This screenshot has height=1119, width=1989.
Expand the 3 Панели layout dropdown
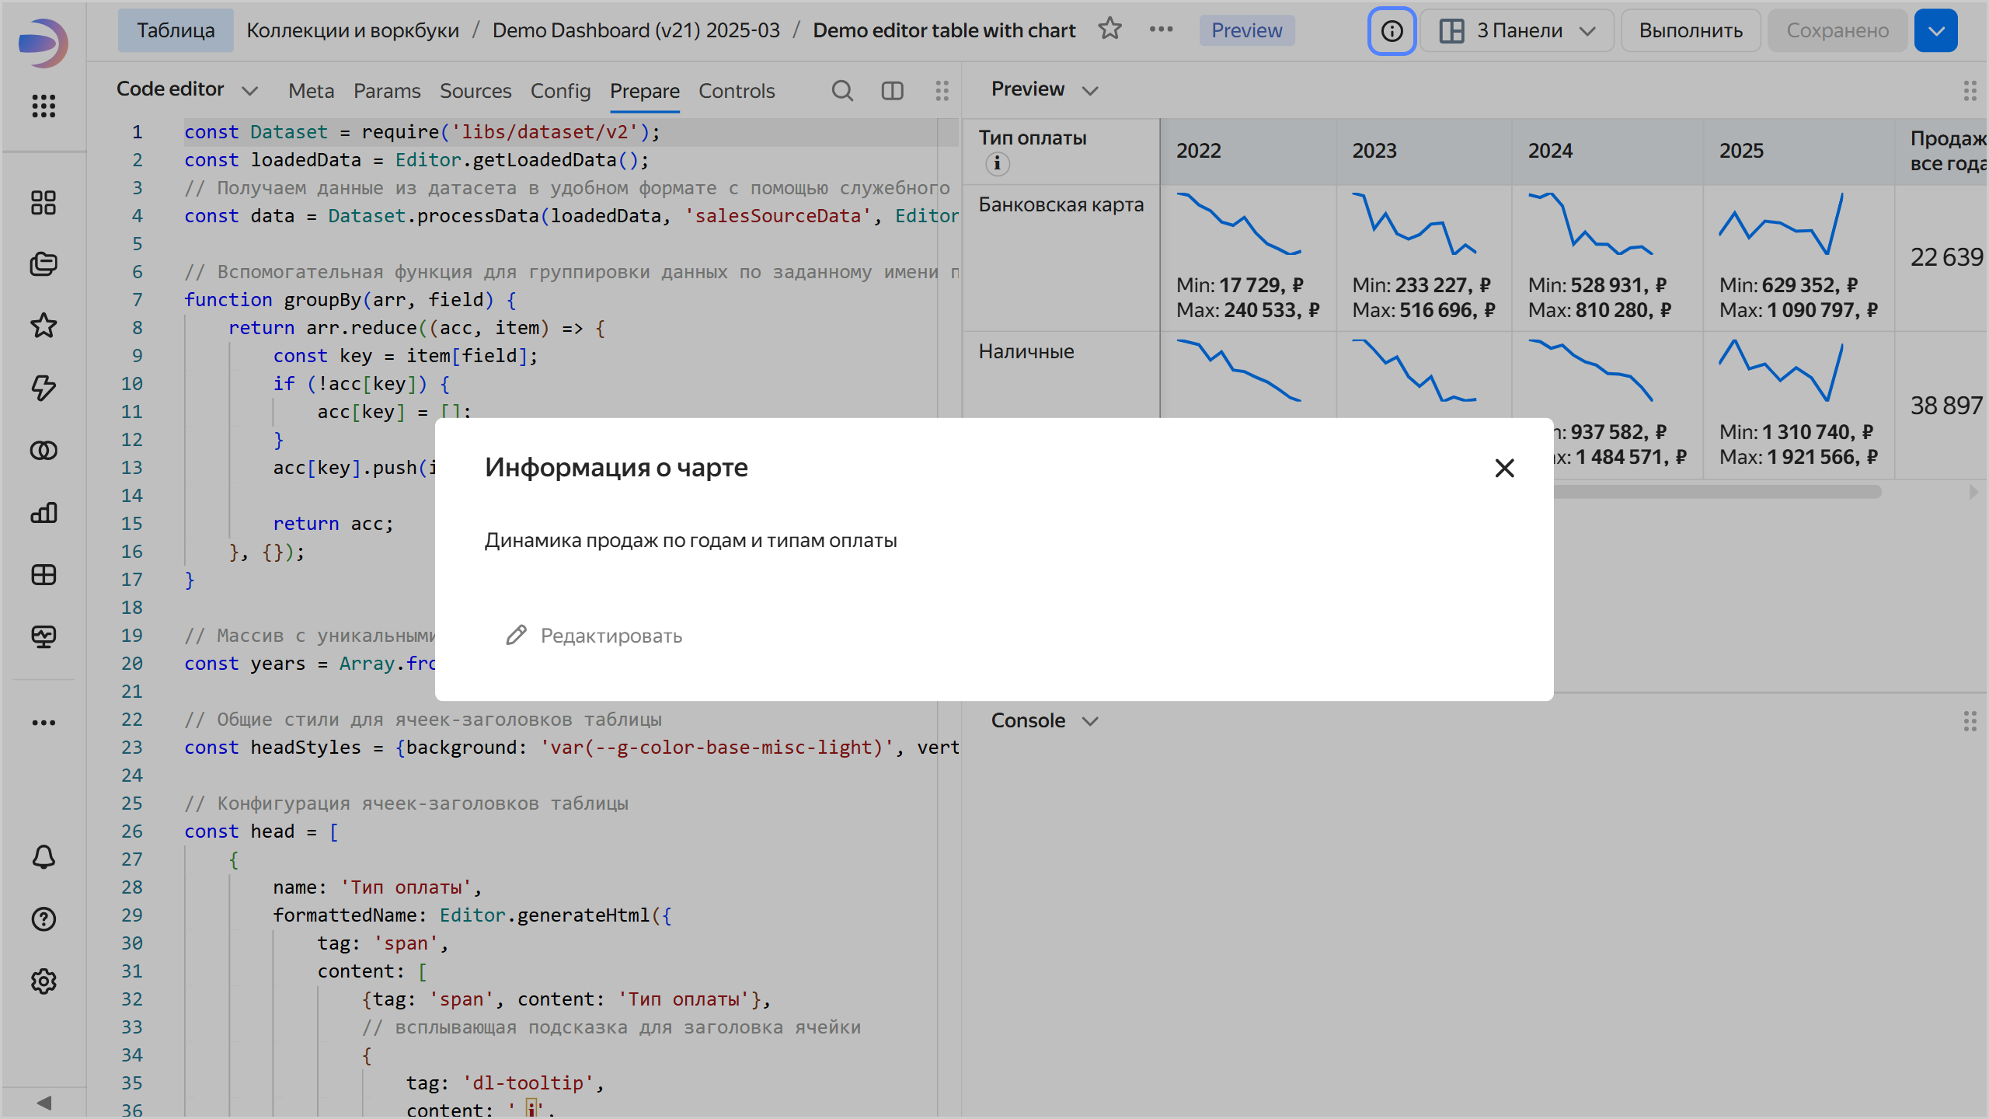pyautogui.click(x=1517, y=31)
